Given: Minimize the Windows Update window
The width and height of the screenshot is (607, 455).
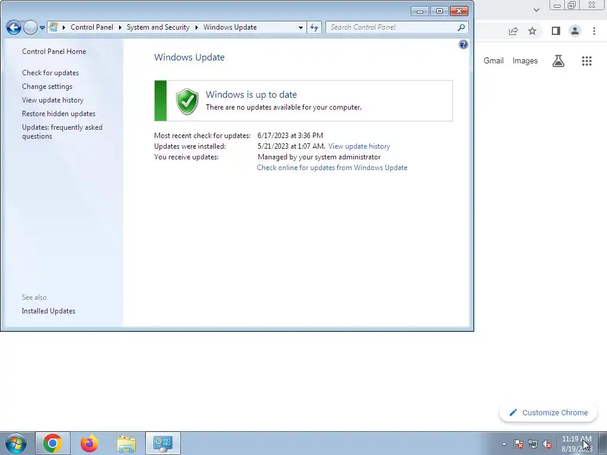Looking at the screenshot, I should (420, 11).
